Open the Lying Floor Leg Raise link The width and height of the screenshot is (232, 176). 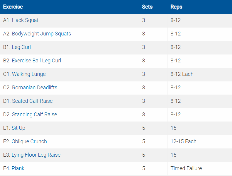36,155
